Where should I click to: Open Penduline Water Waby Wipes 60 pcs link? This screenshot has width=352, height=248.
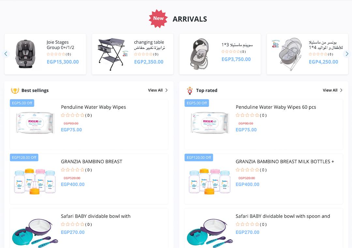276,107
